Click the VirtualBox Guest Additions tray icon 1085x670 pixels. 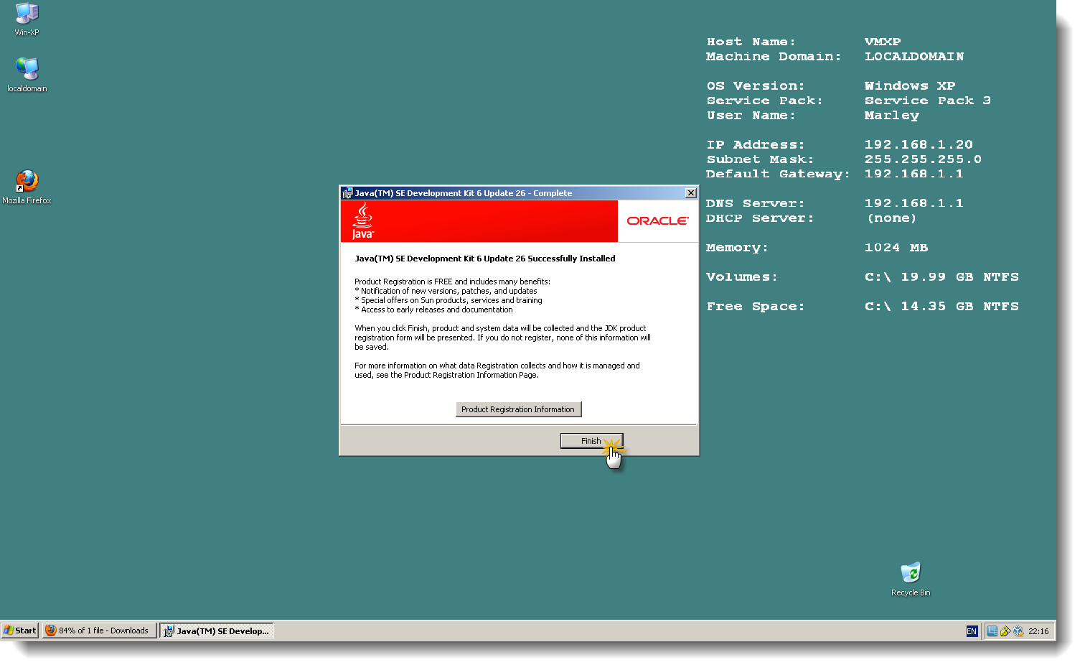1018,631
